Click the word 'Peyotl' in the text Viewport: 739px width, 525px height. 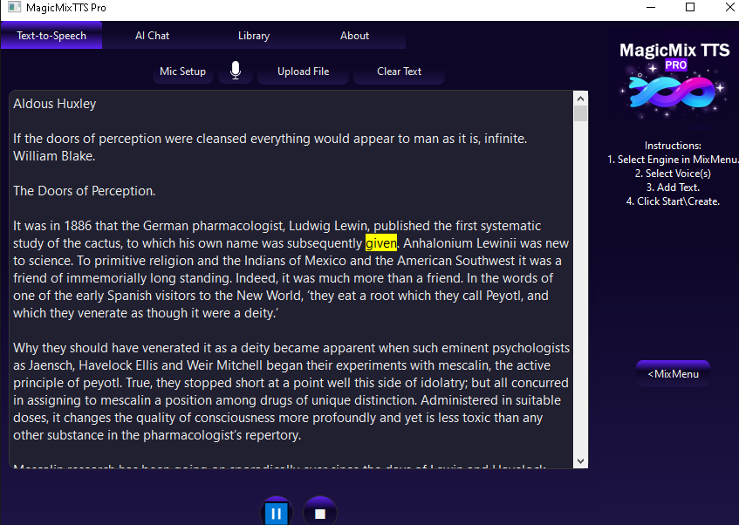[x=503, y=296]
